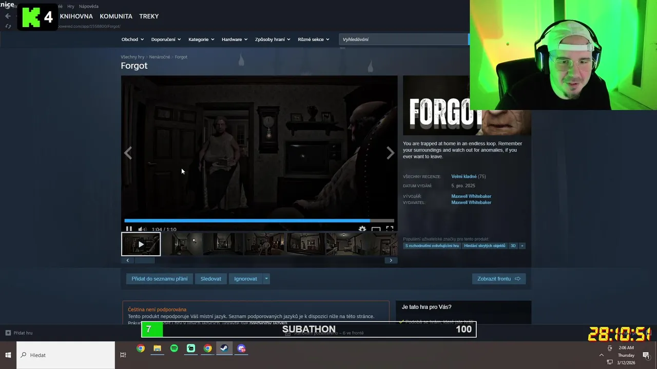Focus the Hledat taskbar search box
The width and height of the screenshot is (657, 369).
coord(66,355)
